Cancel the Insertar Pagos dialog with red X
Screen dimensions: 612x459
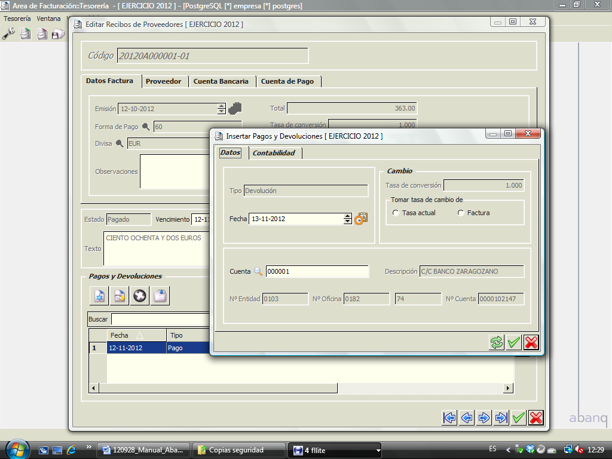531,342
